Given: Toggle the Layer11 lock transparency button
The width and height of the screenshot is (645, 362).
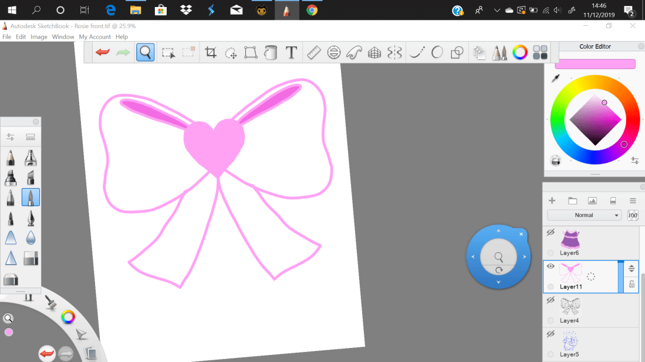Looking at the screenshot, I should pyautogui.click(x=632, y=284).
